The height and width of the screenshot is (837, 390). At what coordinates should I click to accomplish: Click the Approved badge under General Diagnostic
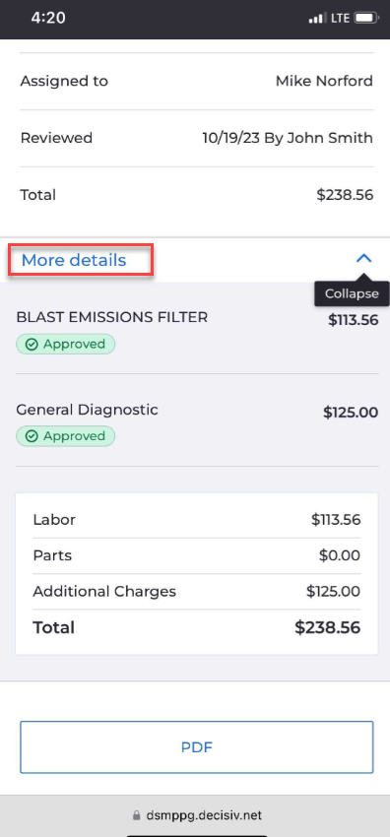click(66, 436)
